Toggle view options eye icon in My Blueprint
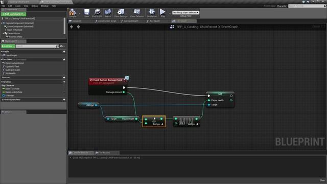This screenshot has height=184, width=327. click(x=61, y=46)
